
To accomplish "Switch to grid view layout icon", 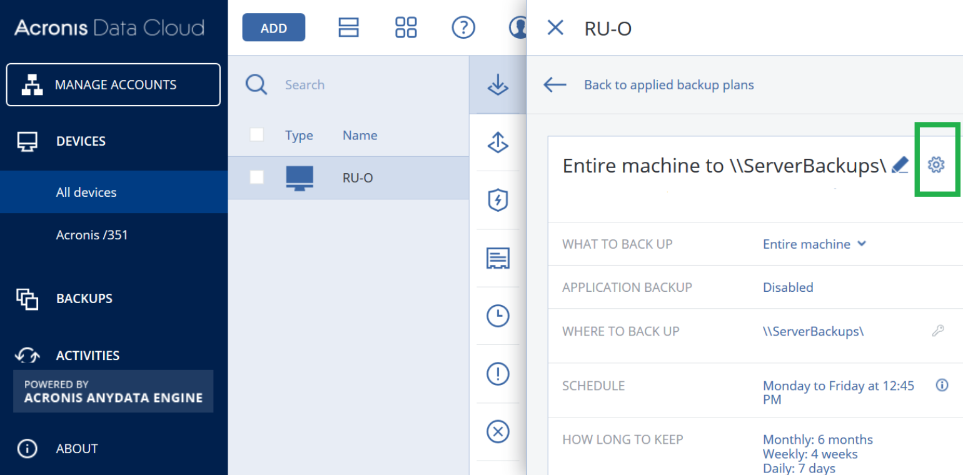I will point(406,27).
